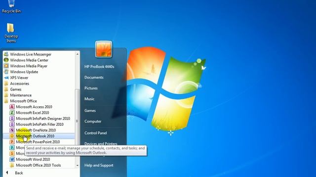This screenshot has height=177, width=316.
Task: Click the Windows Media Player icon
Action: [6, 66]
